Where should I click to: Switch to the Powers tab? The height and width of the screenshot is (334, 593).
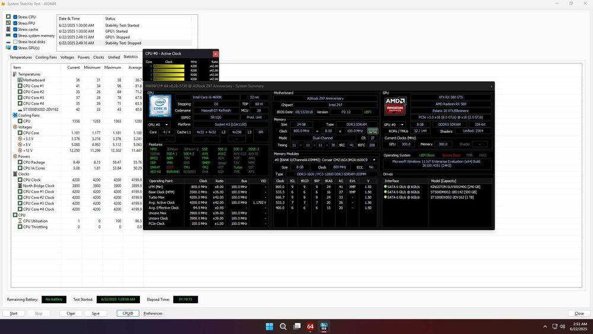click(84, 57)
